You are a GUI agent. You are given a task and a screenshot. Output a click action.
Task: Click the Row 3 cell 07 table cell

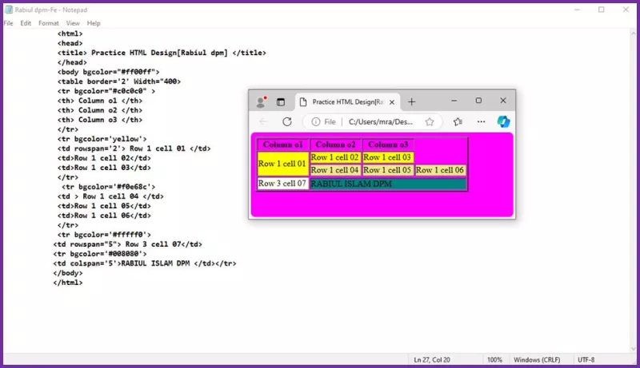[x=283, y=184]
